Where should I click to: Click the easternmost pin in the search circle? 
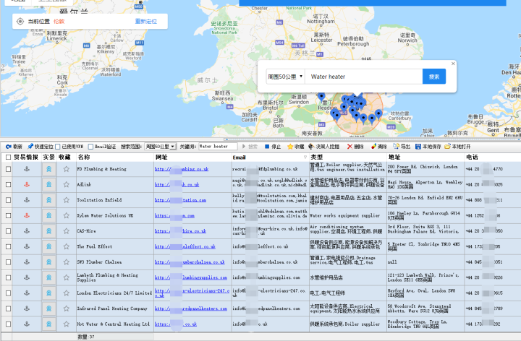point(378,114)
